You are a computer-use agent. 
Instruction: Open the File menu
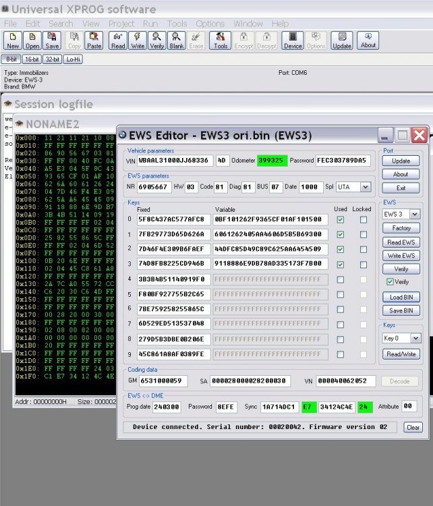tap(10, 24)
